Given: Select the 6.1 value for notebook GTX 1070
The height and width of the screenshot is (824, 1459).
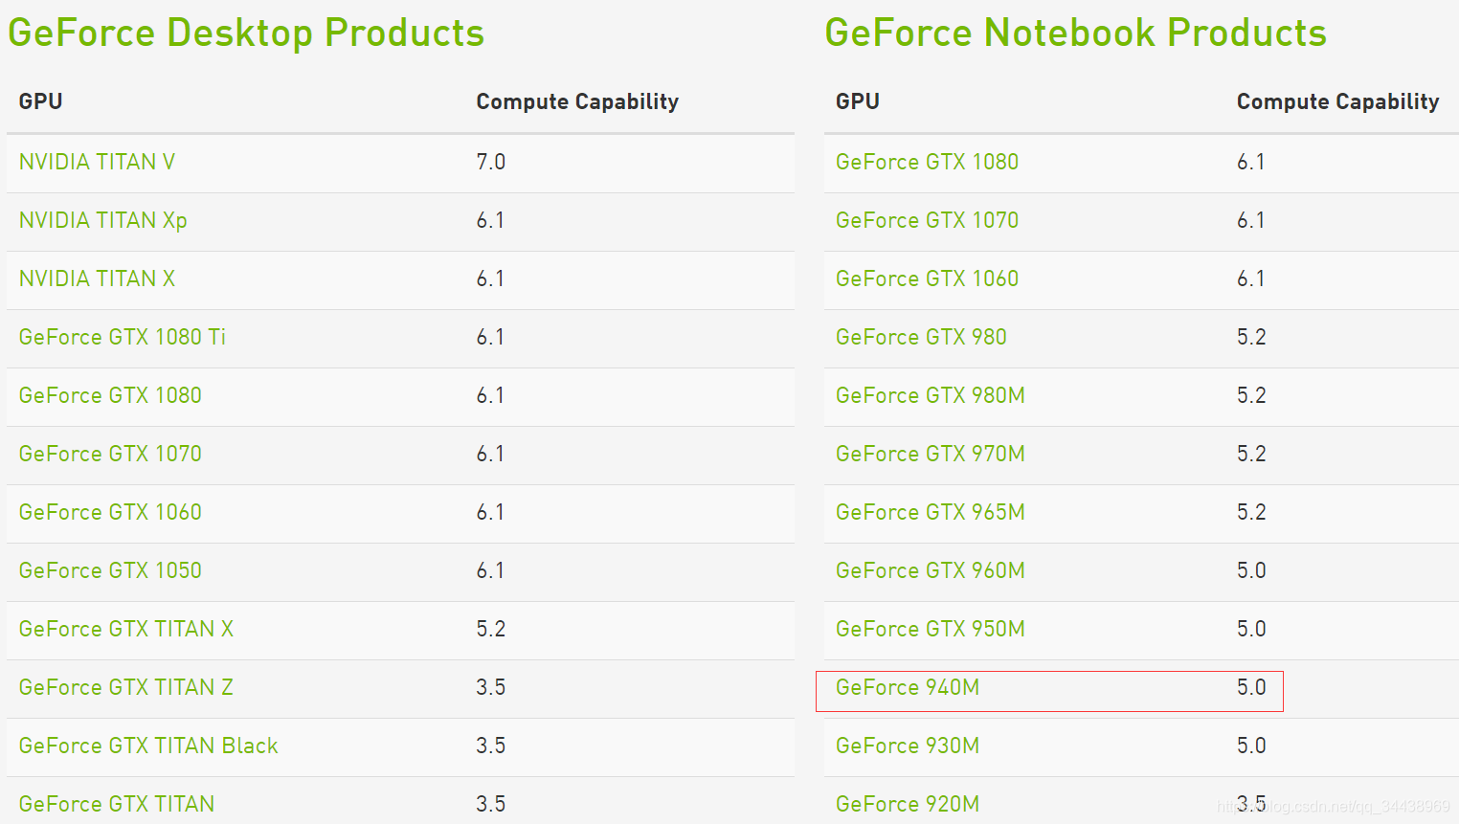Looking at the screenshot, I should pos(1250,220).
